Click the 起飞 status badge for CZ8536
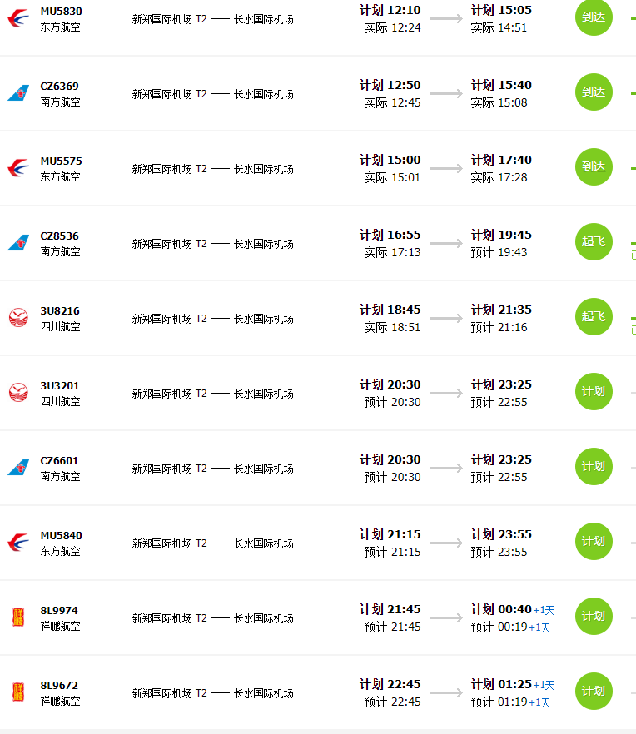The image size is (636, 734). (x=594, y=242)
